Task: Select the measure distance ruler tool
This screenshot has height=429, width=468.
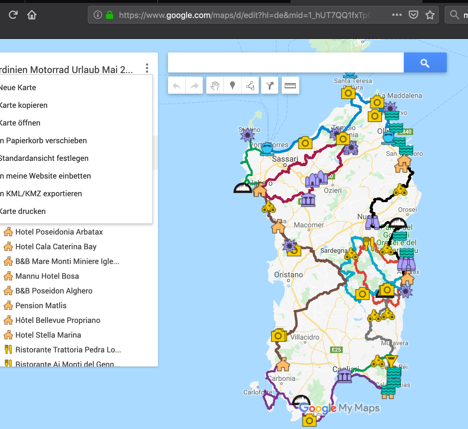Action: tap(290, 86)
